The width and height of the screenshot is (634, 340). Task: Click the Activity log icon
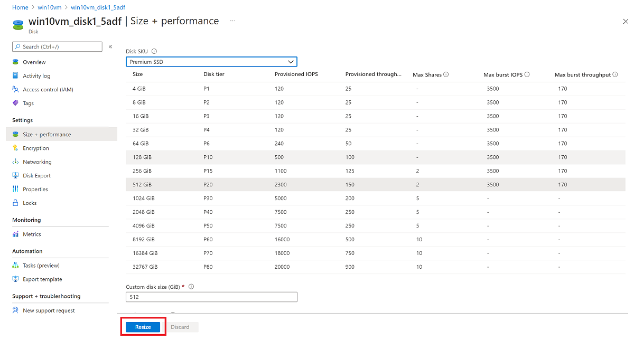pyautogui.click(x=16, y=76)
